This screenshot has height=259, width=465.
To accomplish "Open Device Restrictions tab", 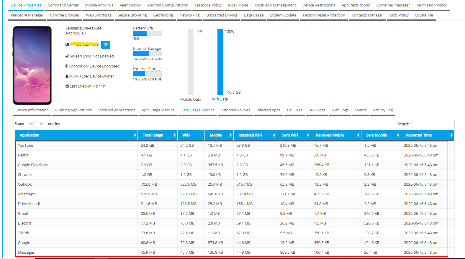I will (319, 5).
